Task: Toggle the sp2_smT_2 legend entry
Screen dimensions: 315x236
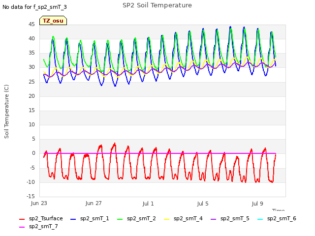Action: [x=136, y=218]
